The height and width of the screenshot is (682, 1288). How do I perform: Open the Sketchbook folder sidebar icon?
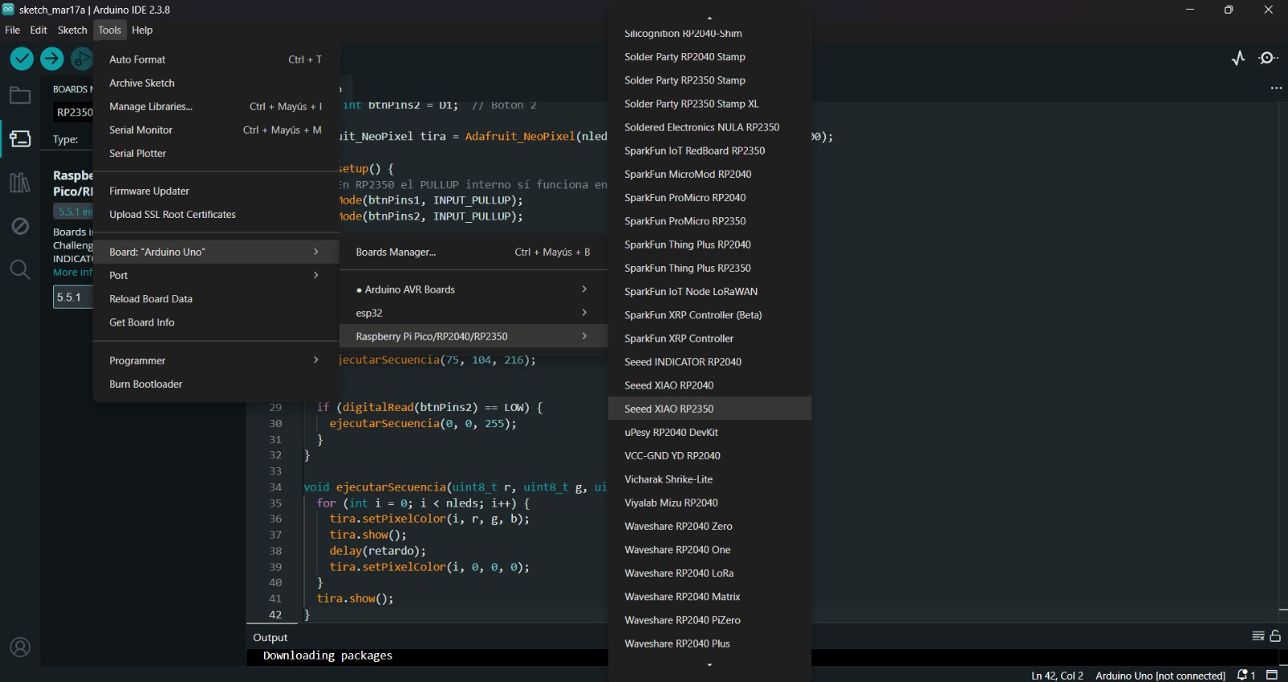click(20, 96)
